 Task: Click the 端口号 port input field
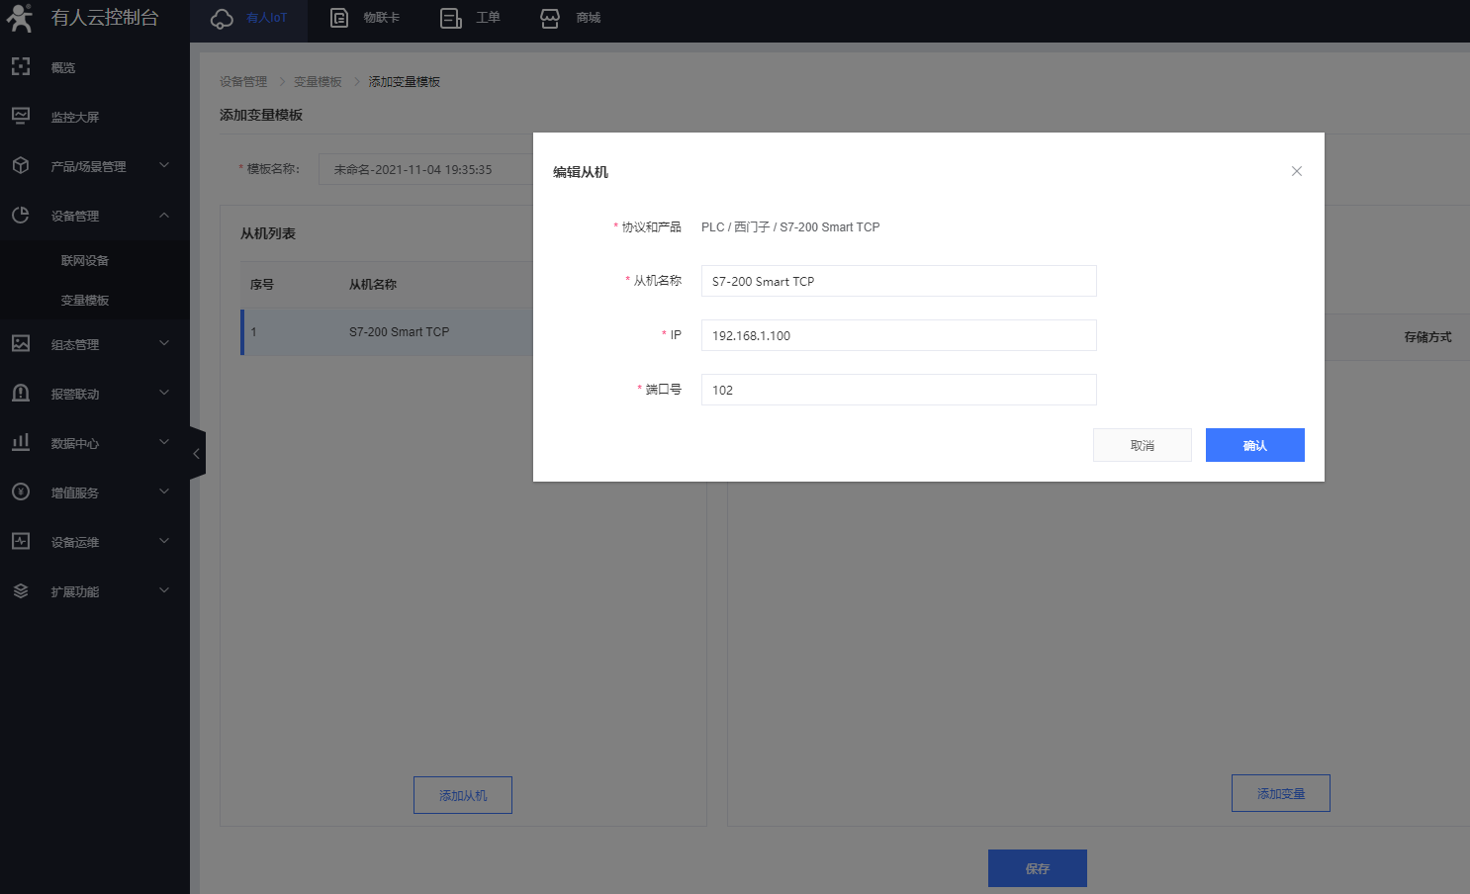pyautogui.click(x=898, y=390)
